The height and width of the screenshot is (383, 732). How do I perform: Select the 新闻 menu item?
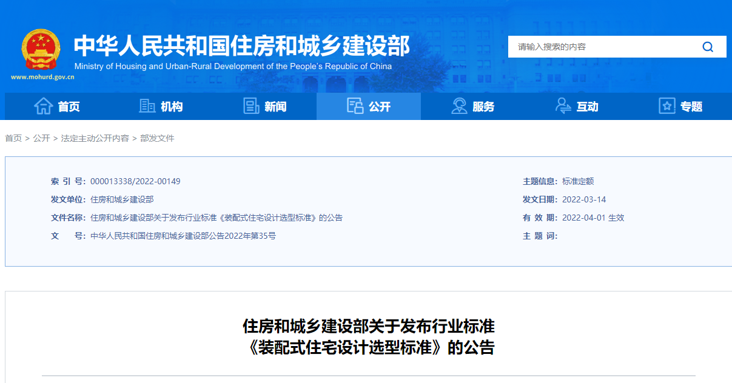click(x=275, y=107)
